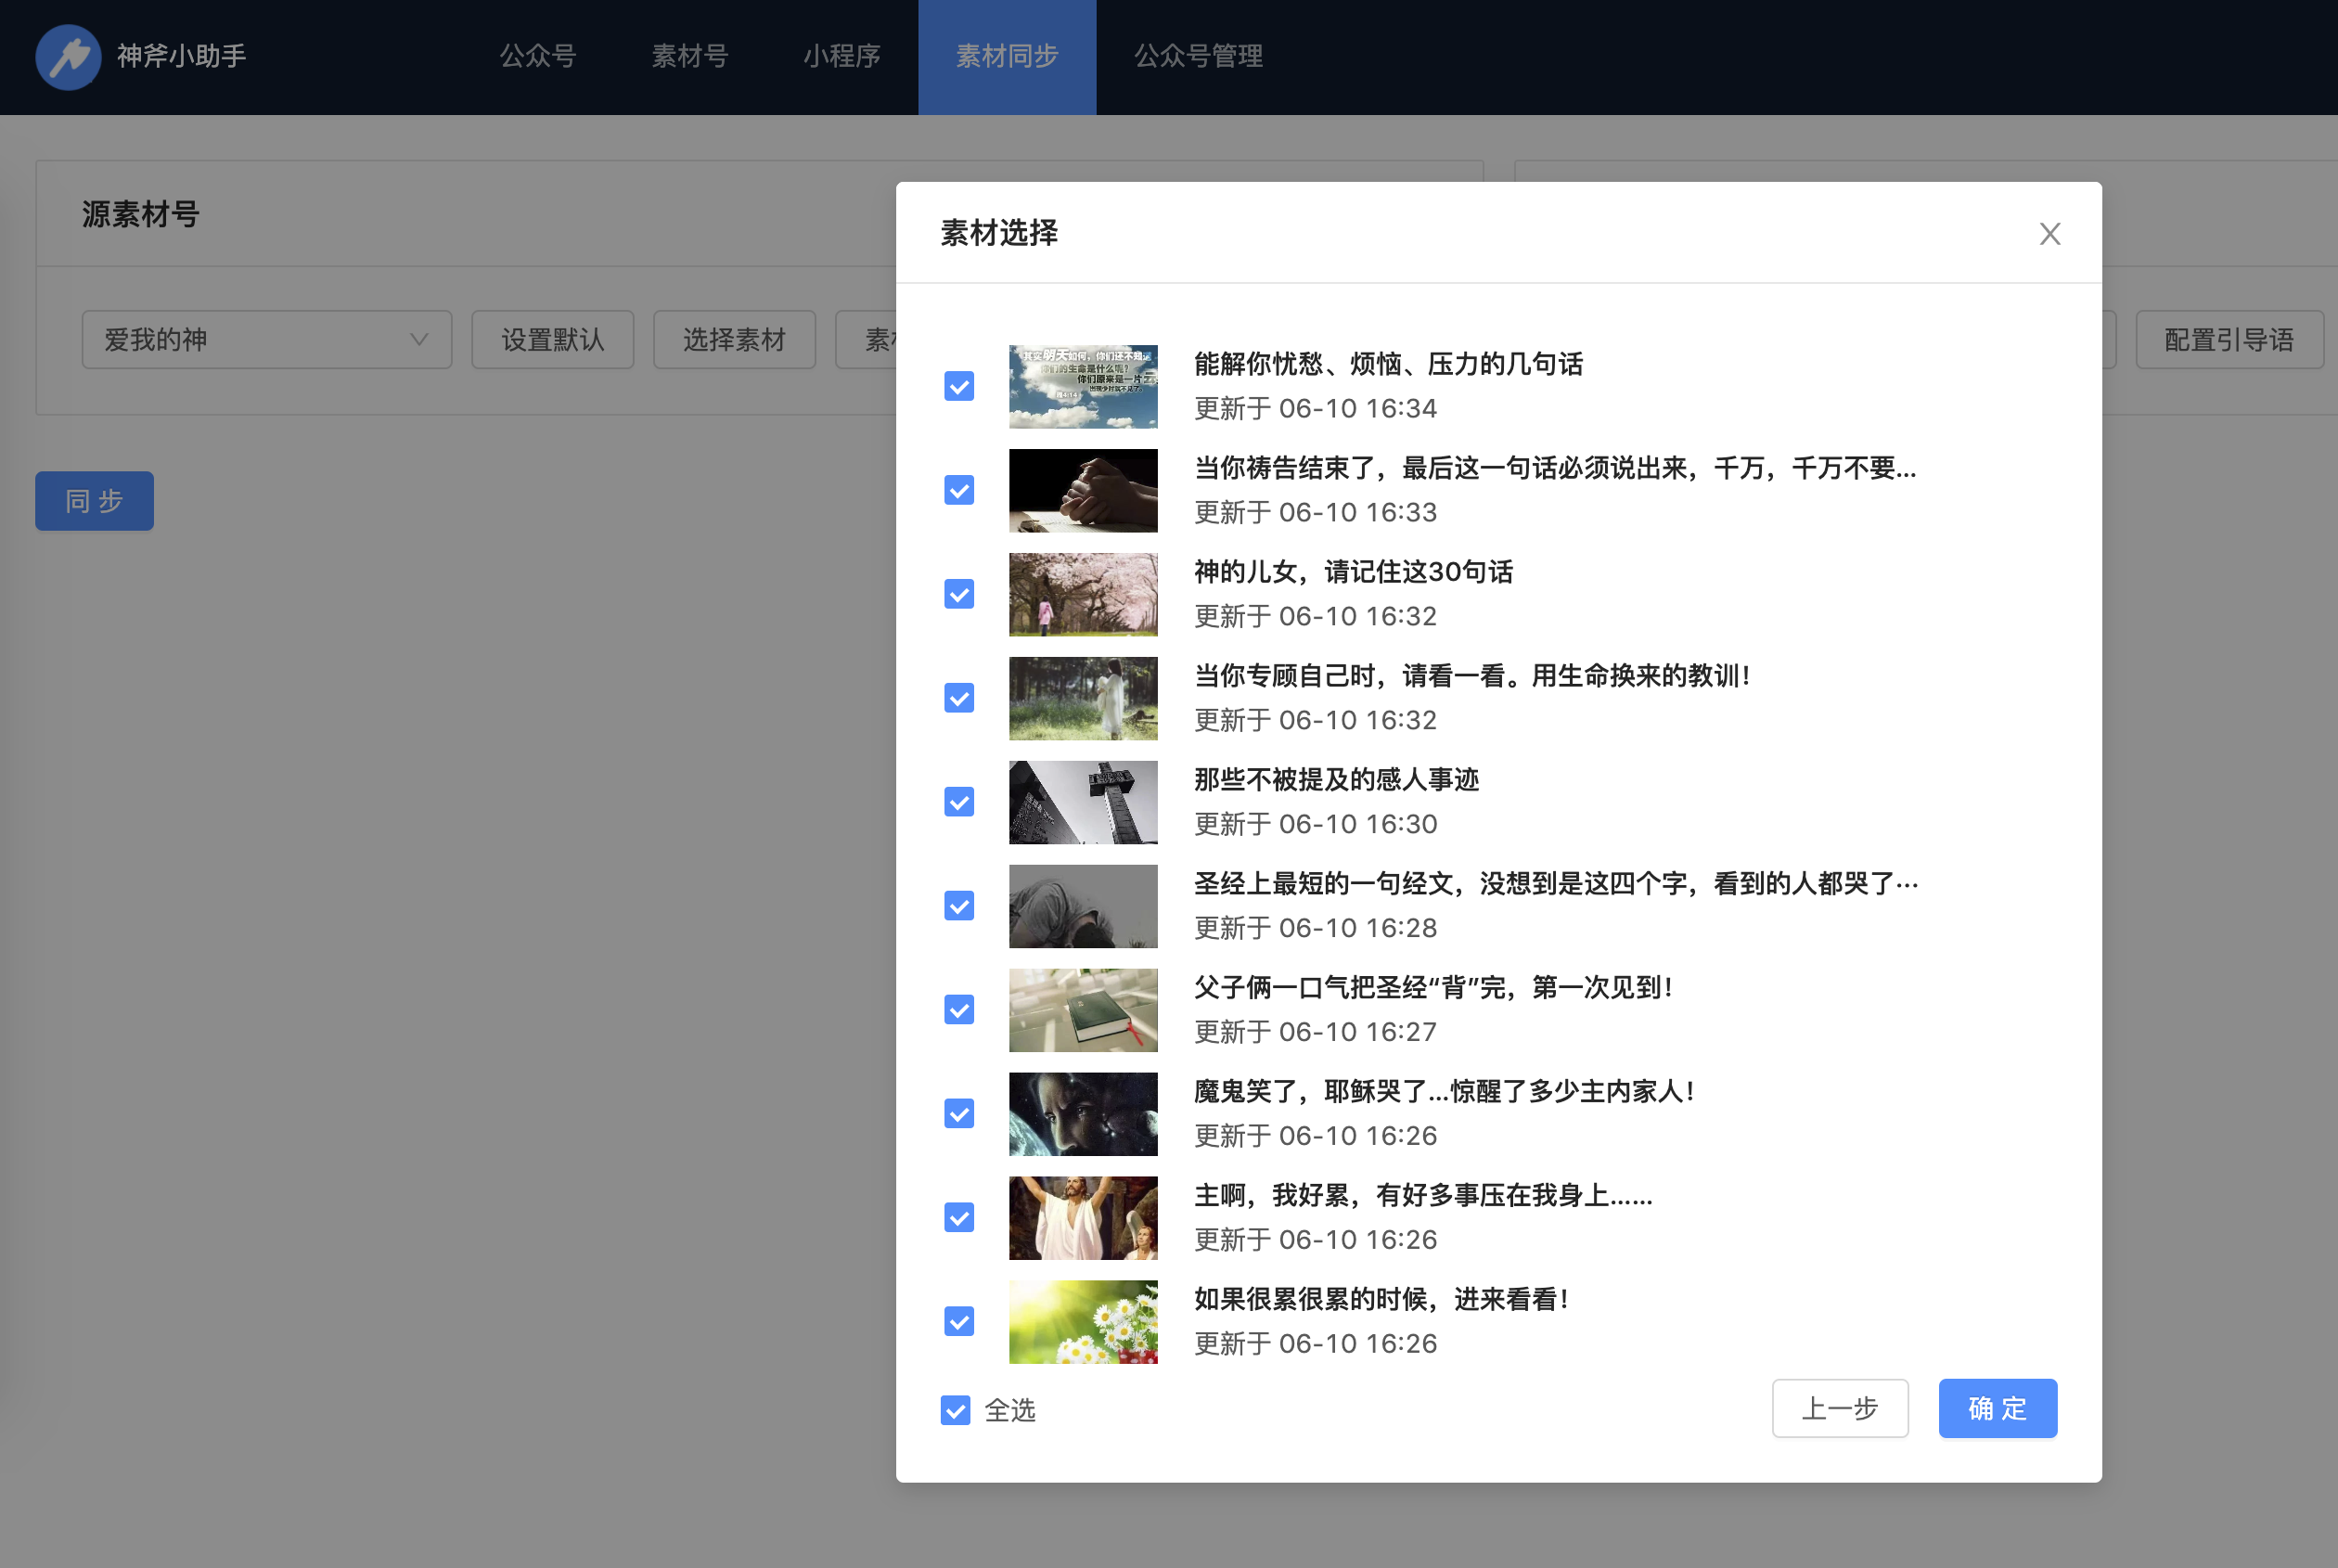Click title 父子俩一口气把圣经"背"完
Viewport: 2338px width, 1568px height.
(x=1434, y=989)
